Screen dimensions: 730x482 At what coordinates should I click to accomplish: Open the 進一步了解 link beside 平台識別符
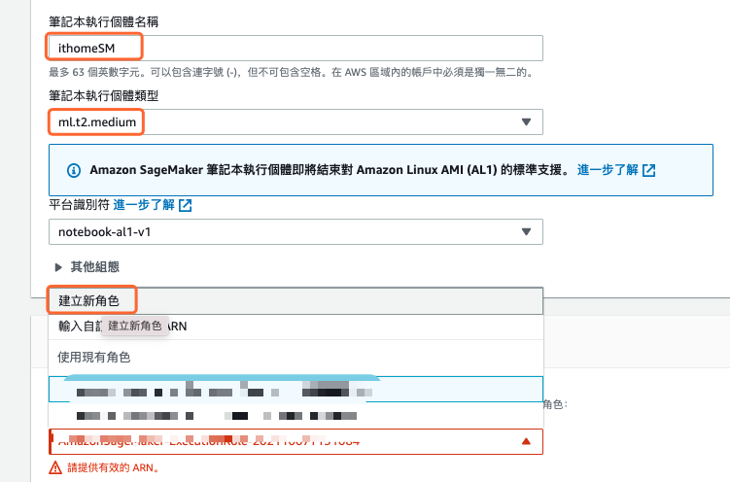tap(144, 205)
